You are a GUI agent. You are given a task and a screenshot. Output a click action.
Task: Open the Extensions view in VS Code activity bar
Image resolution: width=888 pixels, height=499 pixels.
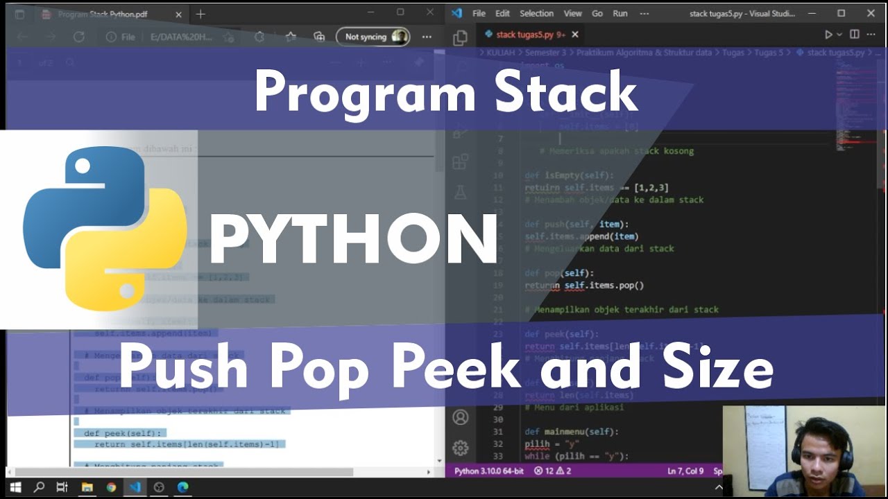tap(460, 162)
